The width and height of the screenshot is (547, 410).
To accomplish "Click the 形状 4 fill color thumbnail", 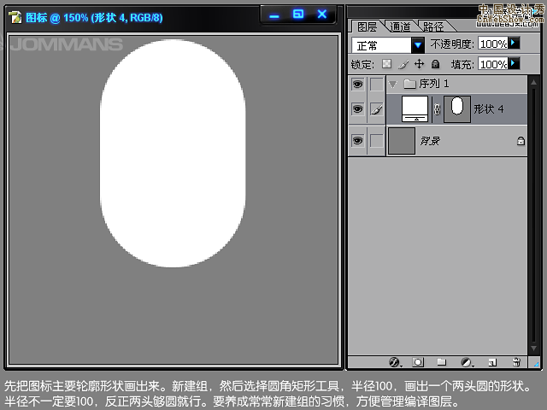I will click(415, 109).
